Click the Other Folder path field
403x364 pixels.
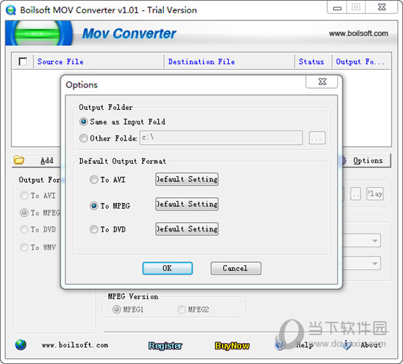click(x=221, y=138)
